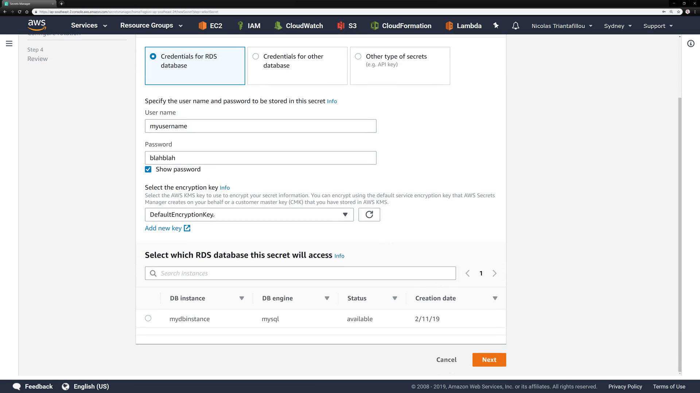Go to next page of instances

[494, 273]
